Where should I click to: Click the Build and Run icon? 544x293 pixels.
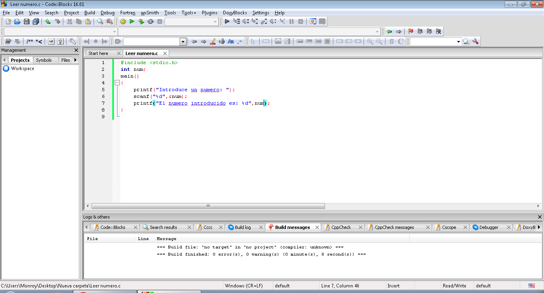click(141, 21)
